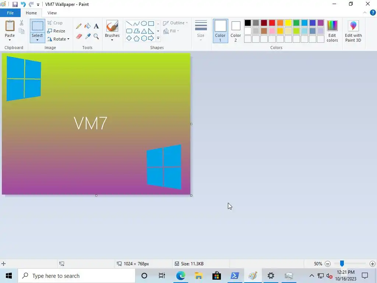
Task: Open Edit with Paint 3D
Action: [x=353, y=31]
